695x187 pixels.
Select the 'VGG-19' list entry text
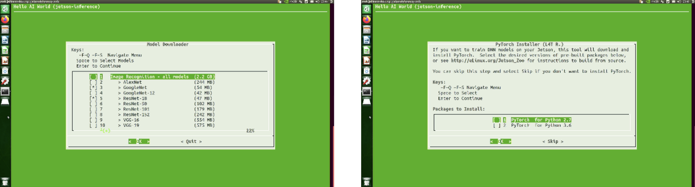tap(131, 125)
